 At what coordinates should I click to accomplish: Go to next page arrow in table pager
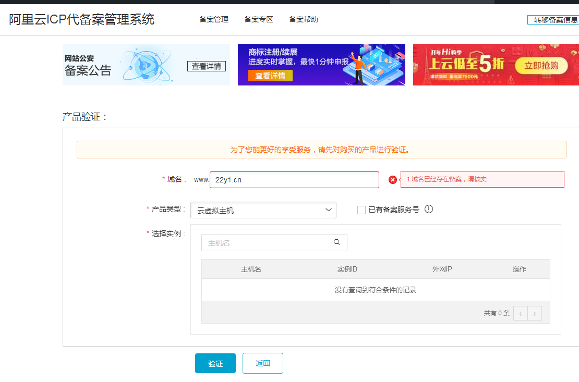click(535, 313)
